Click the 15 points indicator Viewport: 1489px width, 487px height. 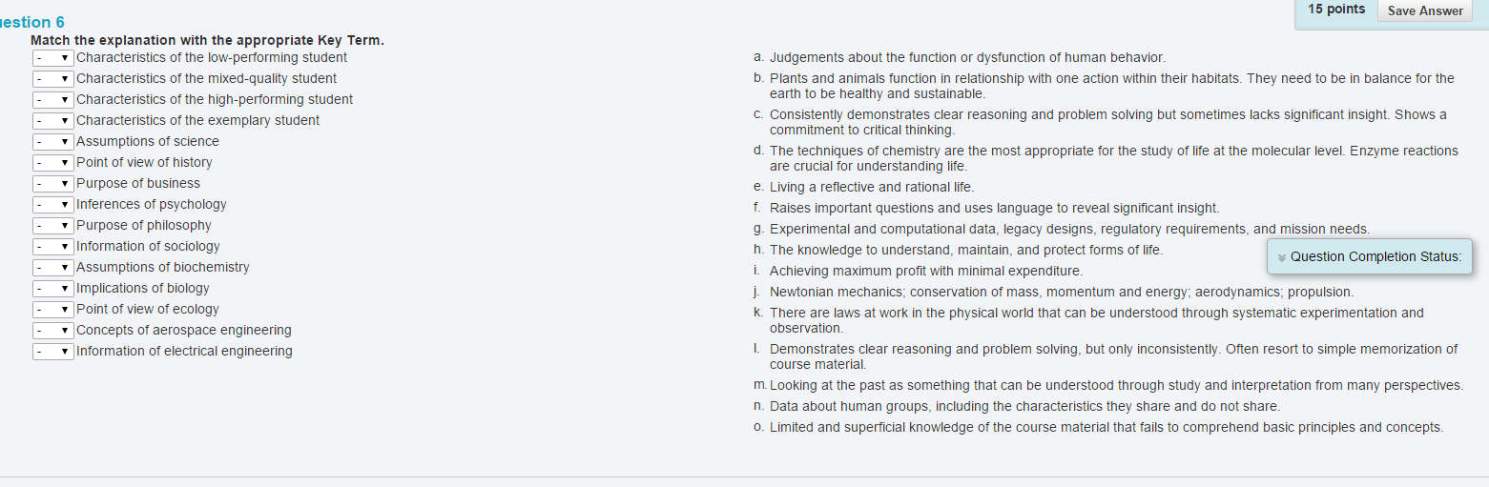(1336, 10)
